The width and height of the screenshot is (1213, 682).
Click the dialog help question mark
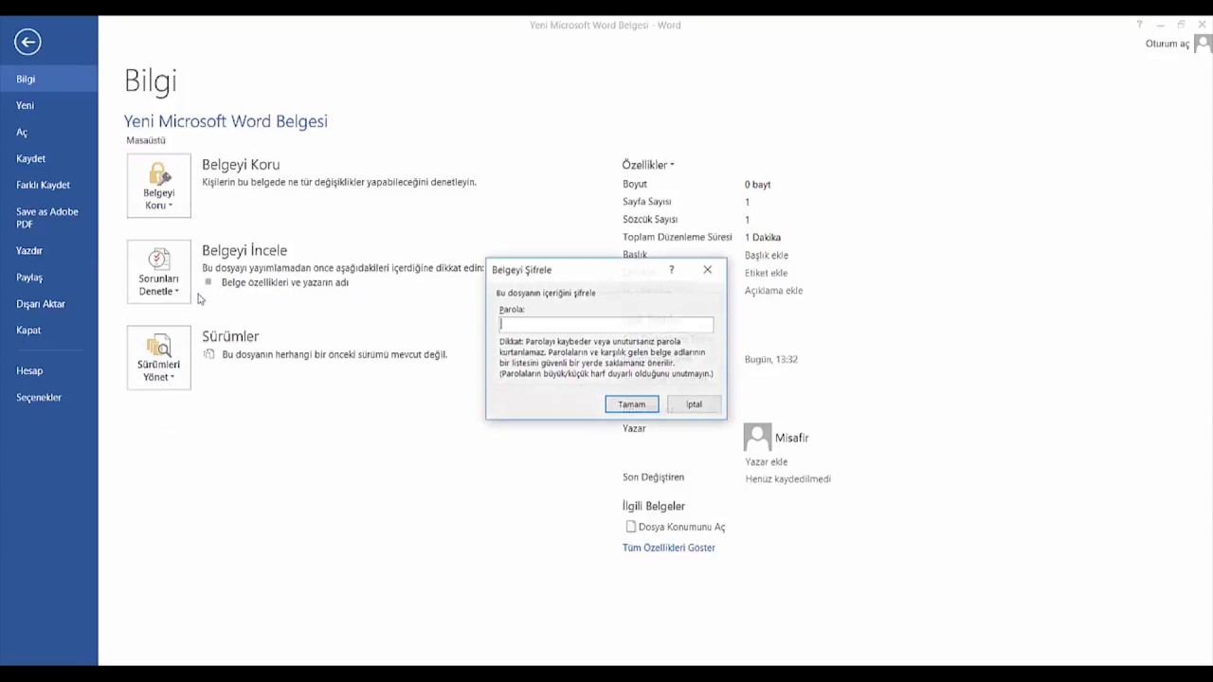click(x=672, y=270)
